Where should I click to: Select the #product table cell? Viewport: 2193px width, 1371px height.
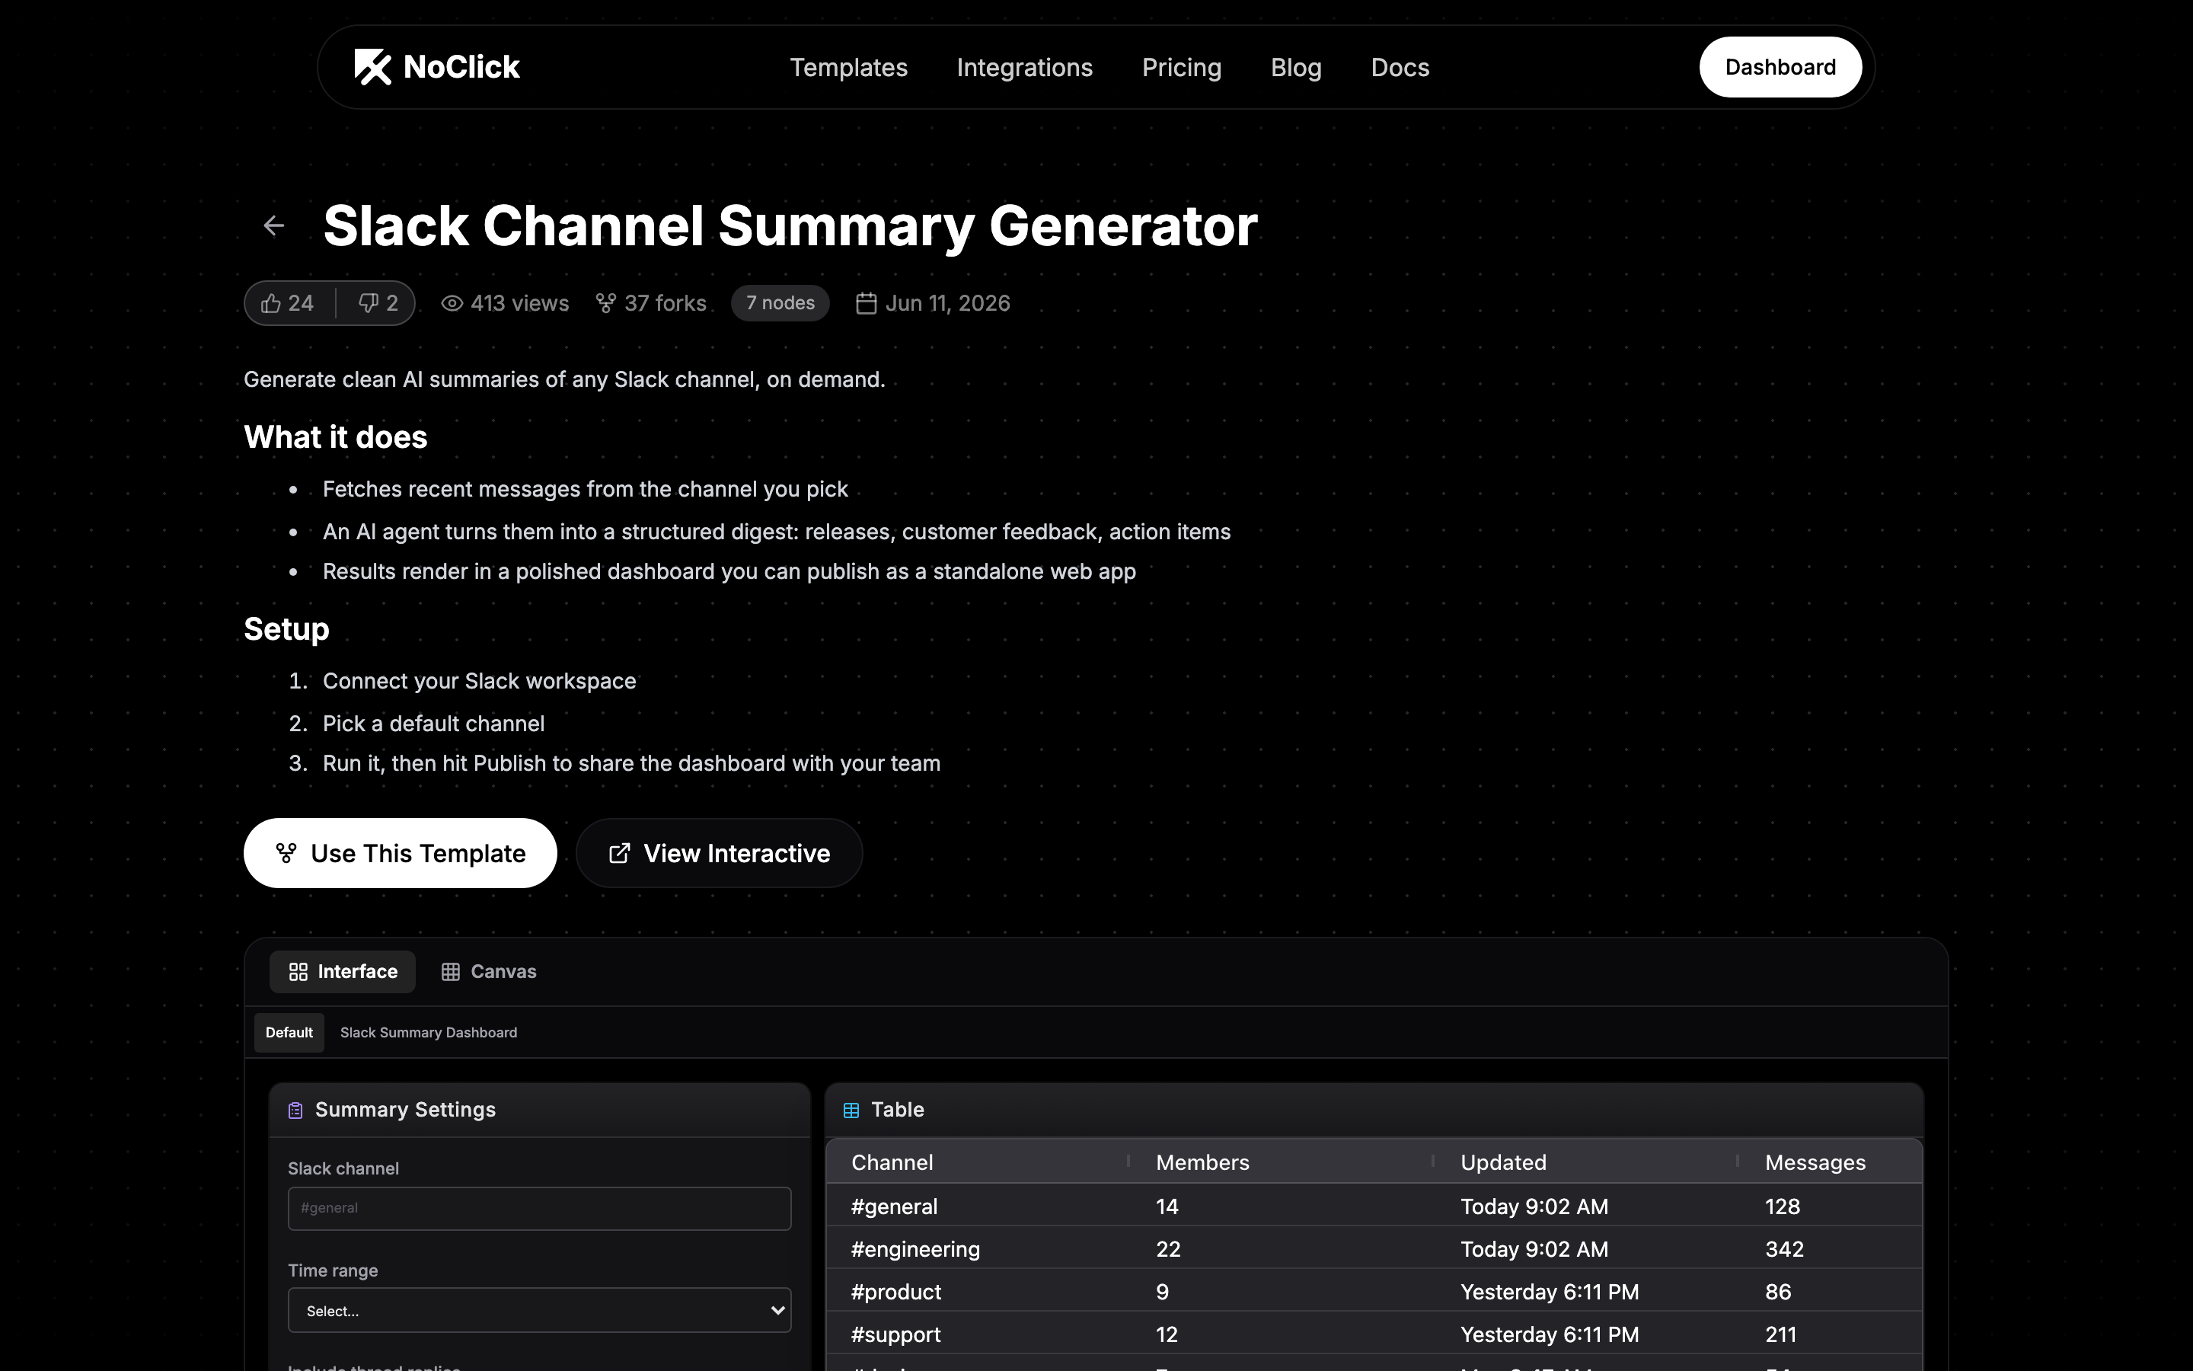896,1292
